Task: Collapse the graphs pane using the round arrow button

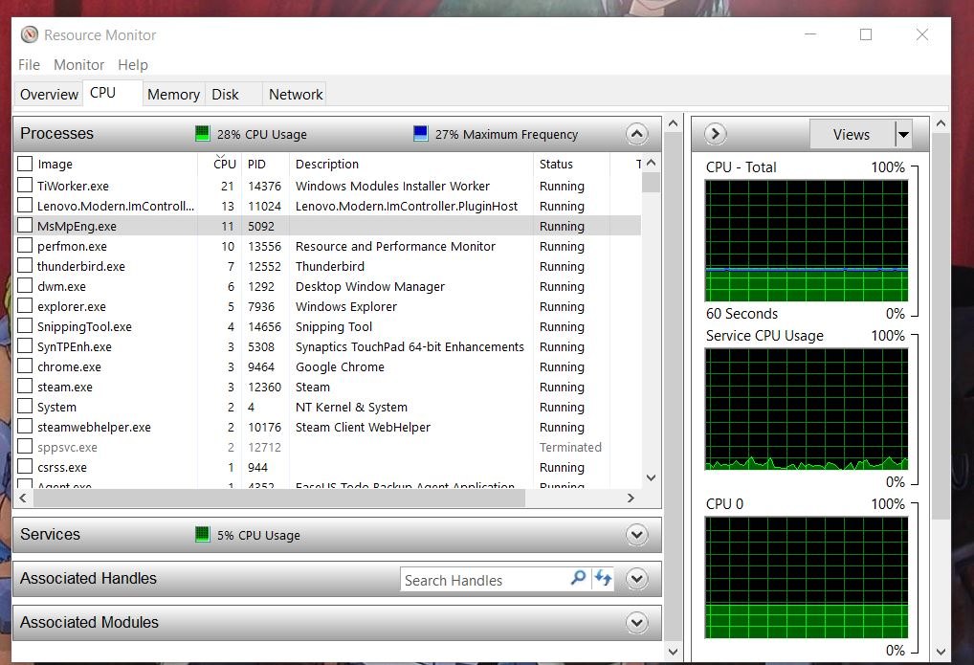Action: [715, 134]
